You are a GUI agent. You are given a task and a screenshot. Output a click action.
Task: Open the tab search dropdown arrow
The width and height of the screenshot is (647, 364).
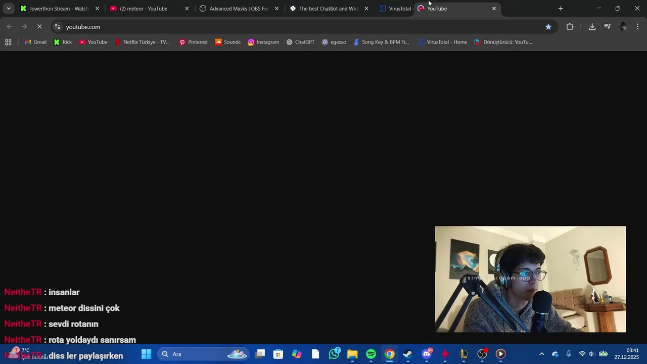[x=9, y=9]
